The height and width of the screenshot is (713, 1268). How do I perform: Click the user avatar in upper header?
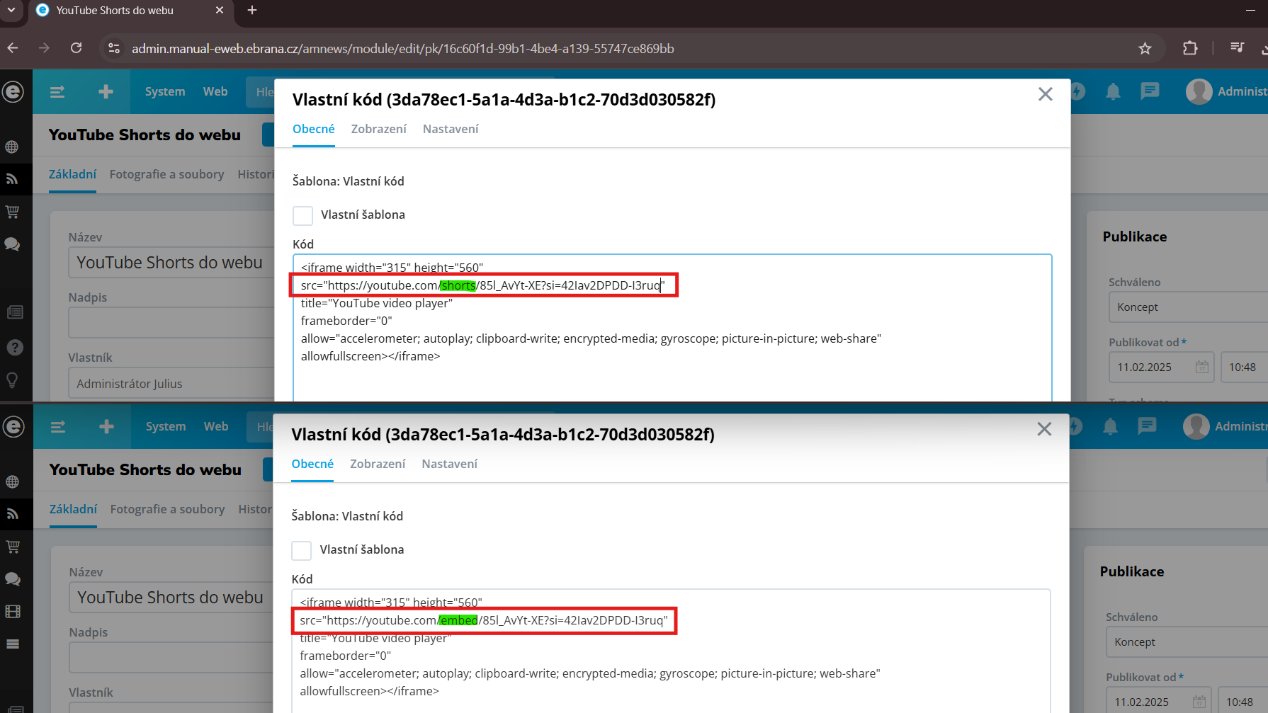1199,91
